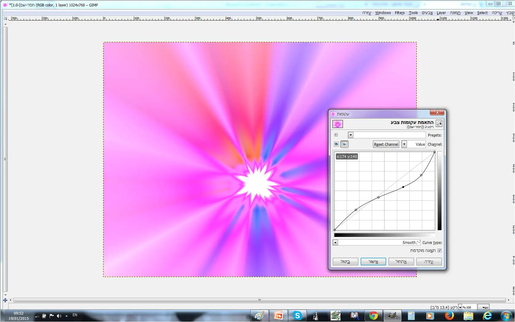This screenshot has width=515, height=322.
Task: Click the layer thumbnail in Curves dialog header
Action: tap(338, 124)
